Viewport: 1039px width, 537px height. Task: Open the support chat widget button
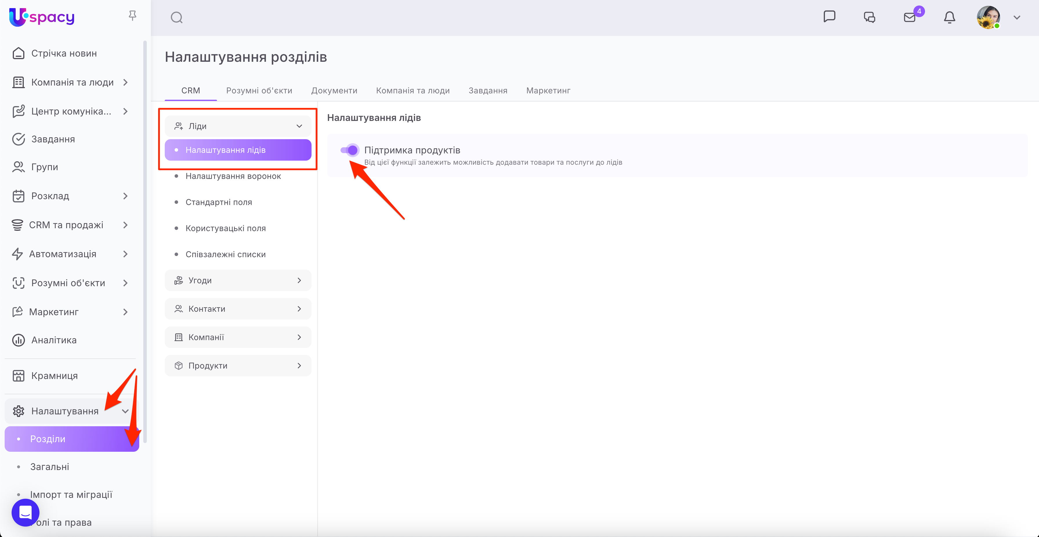coord(25,512)
